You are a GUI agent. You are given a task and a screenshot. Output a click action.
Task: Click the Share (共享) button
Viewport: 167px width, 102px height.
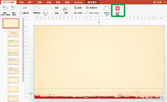coord(158,2)
